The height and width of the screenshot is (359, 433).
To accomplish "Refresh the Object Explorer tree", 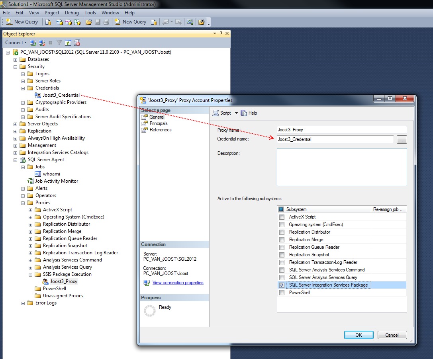I will pyautogui.click(x=68, y=43).
